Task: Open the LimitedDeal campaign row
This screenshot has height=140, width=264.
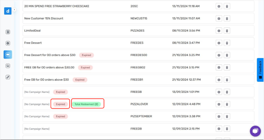Action: coord(139,31)
